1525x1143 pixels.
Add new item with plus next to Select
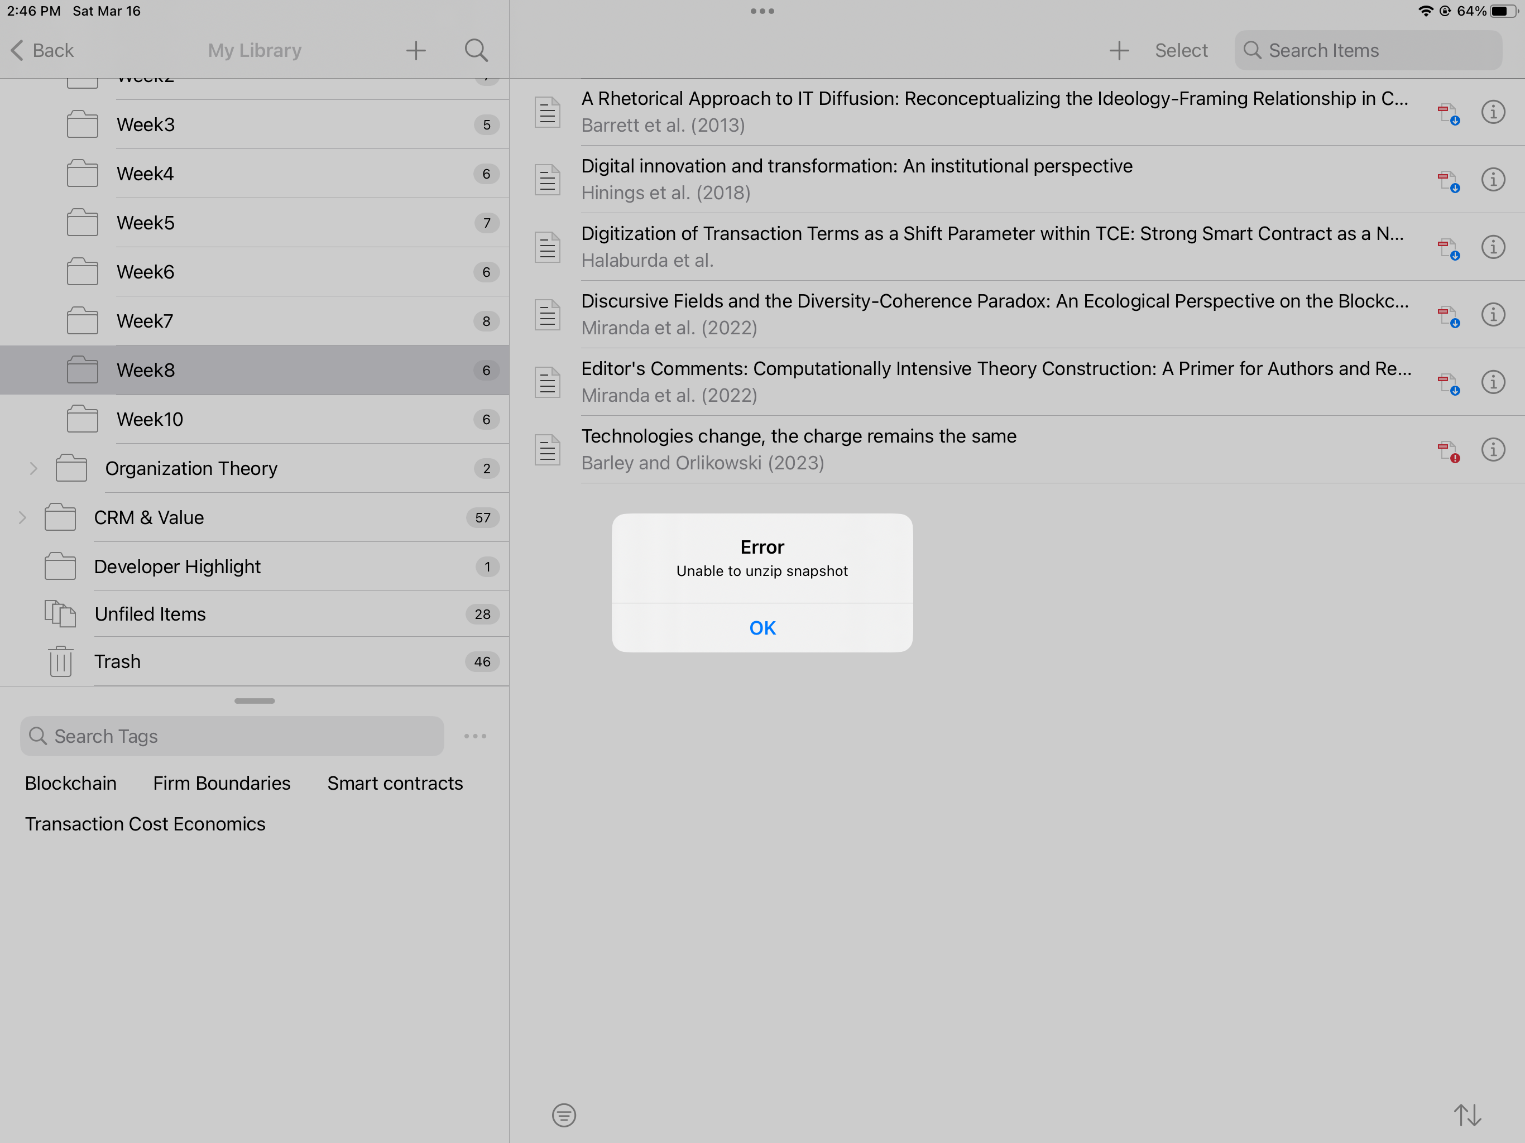click(x=1119, y=50)
